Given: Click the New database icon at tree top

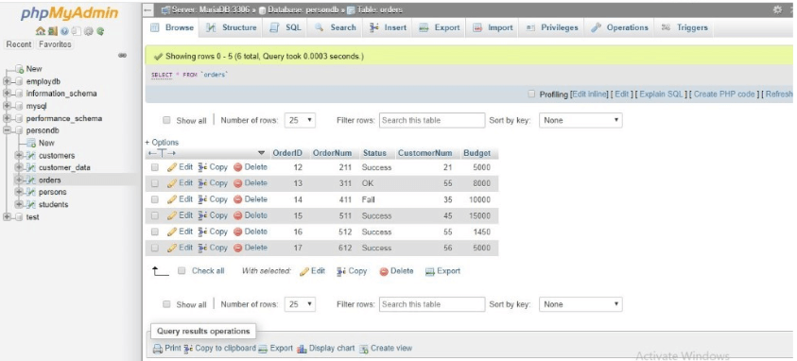Looking at the screenshot, I should click(x=19, y=69).
